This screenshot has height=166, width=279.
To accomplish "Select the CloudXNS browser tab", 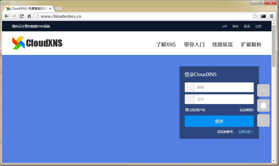I will (29, 9).
